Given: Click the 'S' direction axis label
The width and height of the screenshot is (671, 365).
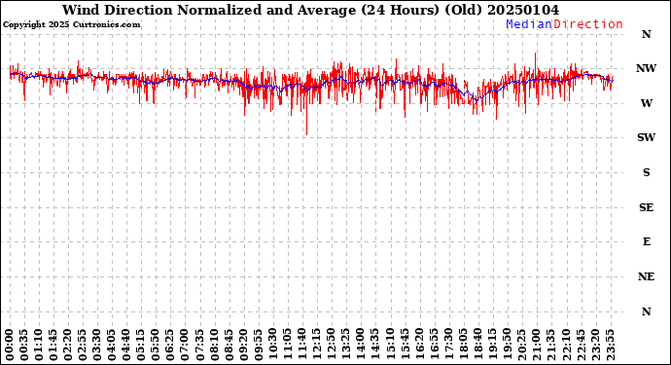Looking at the screenshot, I should coord(646,172).
